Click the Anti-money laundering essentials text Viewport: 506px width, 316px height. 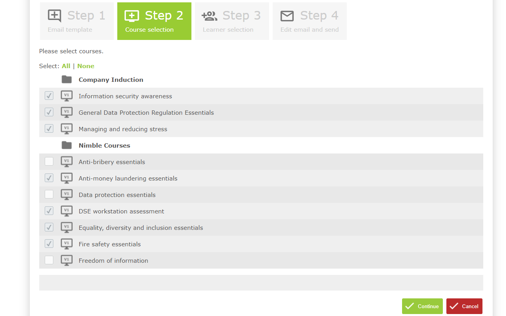click(x=128, y=179)
